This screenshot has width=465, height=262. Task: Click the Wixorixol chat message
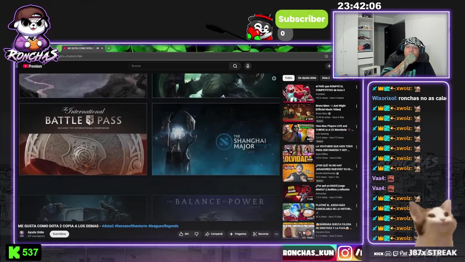(409, 98)
